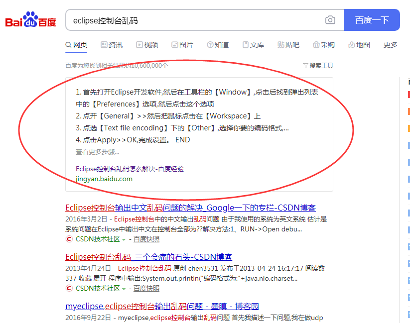Click the CSDN logo under the 2013年4月24日 result

tap(69, 288)
